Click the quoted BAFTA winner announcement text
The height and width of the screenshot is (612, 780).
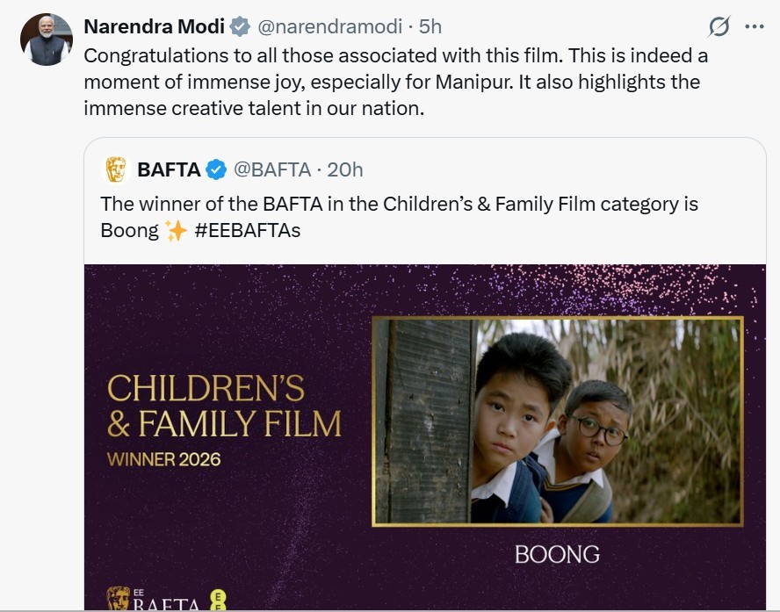pyautogui.click(x=400, y=205)
